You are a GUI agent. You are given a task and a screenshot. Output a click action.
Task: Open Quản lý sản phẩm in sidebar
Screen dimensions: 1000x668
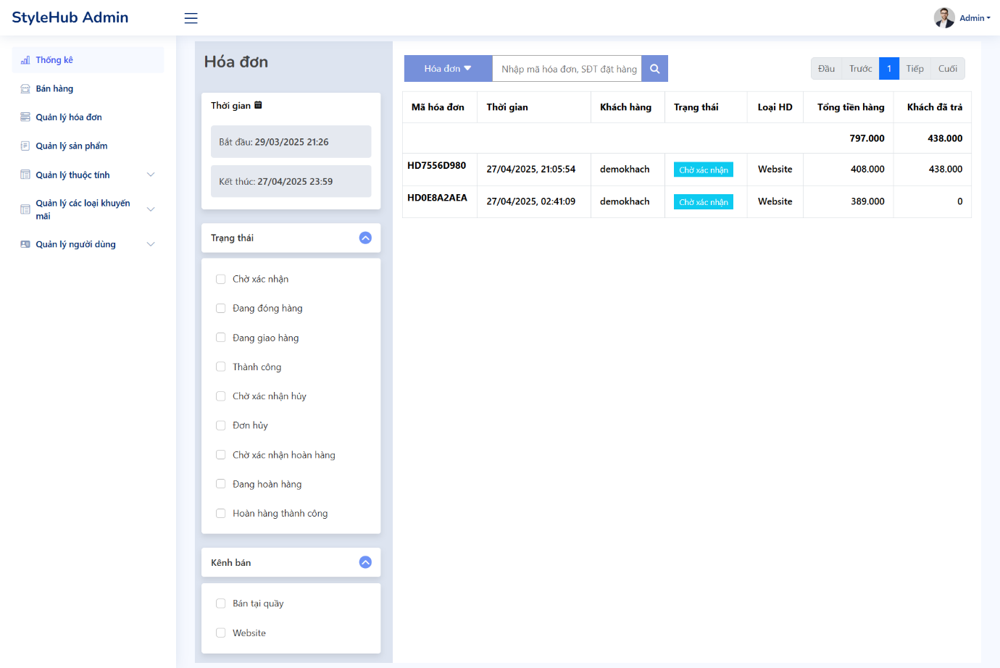(88, 146)
